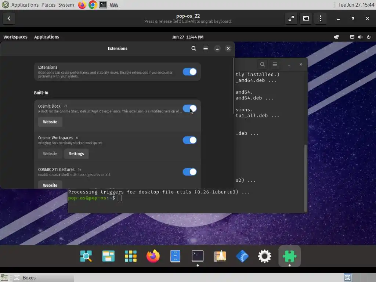Click the terminal prompt line
The height and width of the screenshot is (282, 376).
pyautogui.click(x=95, y=198)
